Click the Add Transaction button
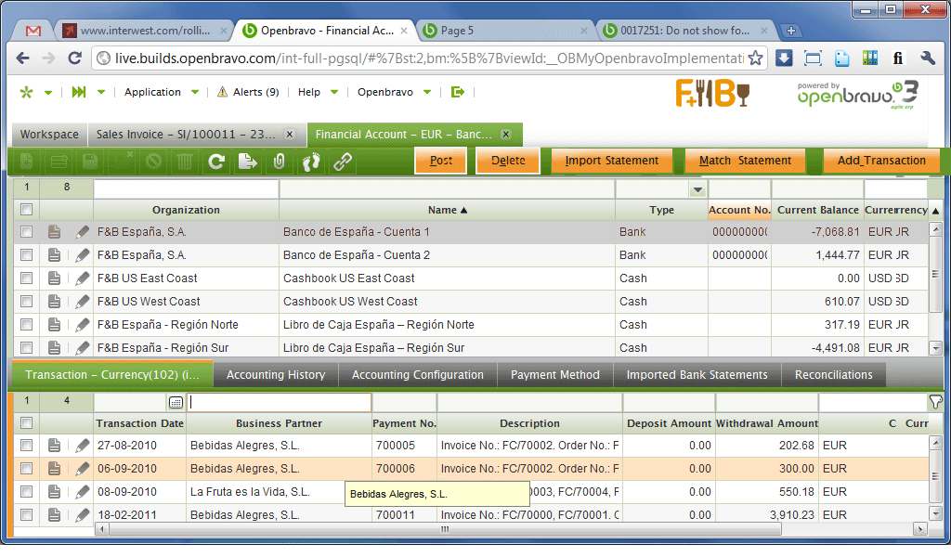 point(881,161)
